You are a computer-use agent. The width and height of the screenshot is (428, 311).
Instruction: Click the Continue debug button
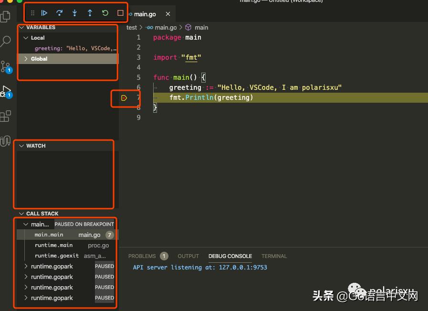44,13
